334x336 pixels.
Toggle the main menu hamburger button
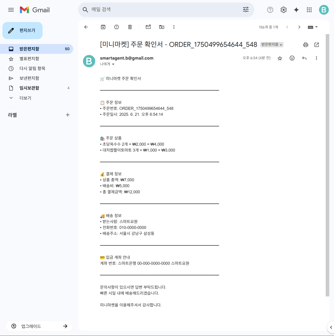(x=11, y=10)
